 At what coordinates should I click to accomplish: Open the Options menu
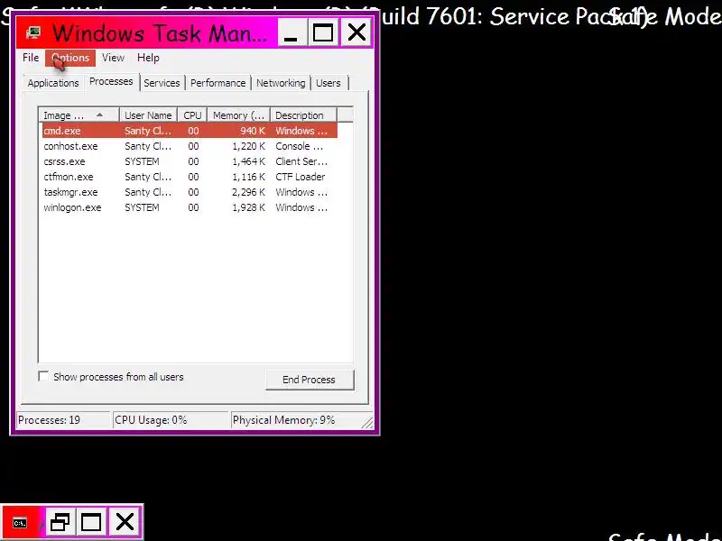pyautogui.click(x=70, y=58)
